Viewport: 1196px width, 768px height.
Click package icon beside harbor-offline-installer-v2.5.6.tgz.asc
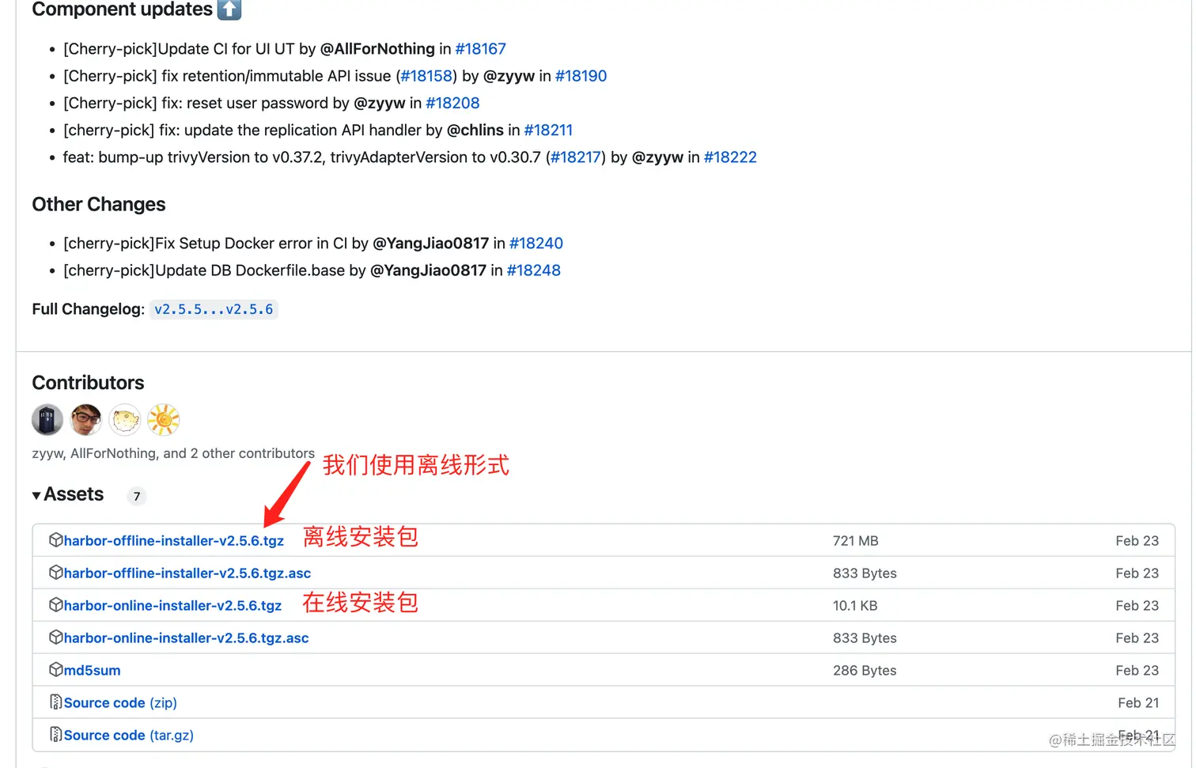click(55, 573)
